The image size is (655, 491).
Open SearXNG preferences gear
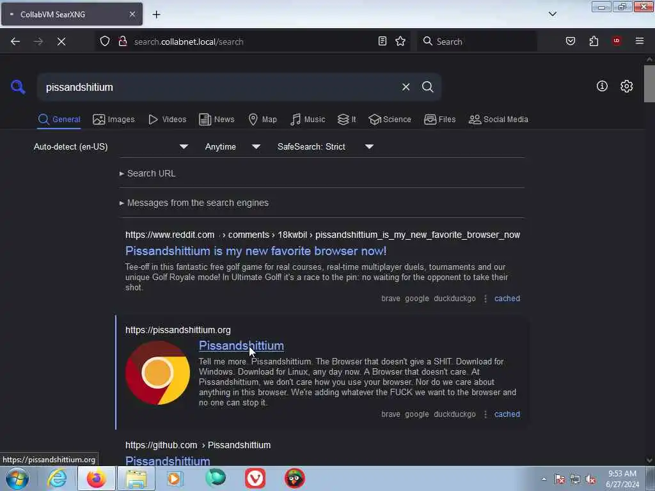tap(627, 86)
